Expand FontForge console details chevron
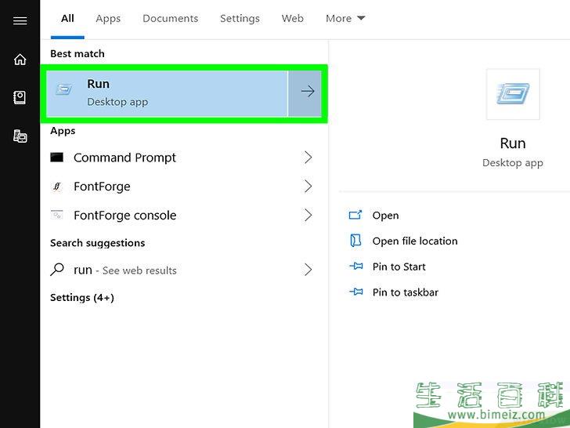This screenshot has height=428, width=570. [308, 215]
